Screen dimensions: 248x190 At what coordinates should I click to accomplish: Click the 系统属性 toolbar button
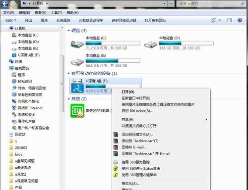click(x=63, y=20)
